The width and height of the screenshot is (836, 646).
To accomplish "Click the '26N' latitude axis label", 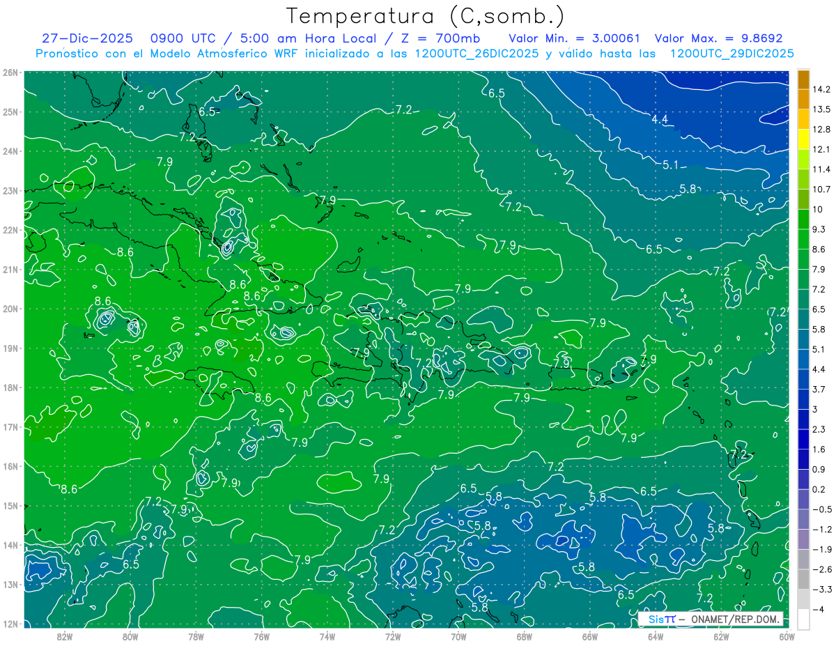I will tap(10, 72).
